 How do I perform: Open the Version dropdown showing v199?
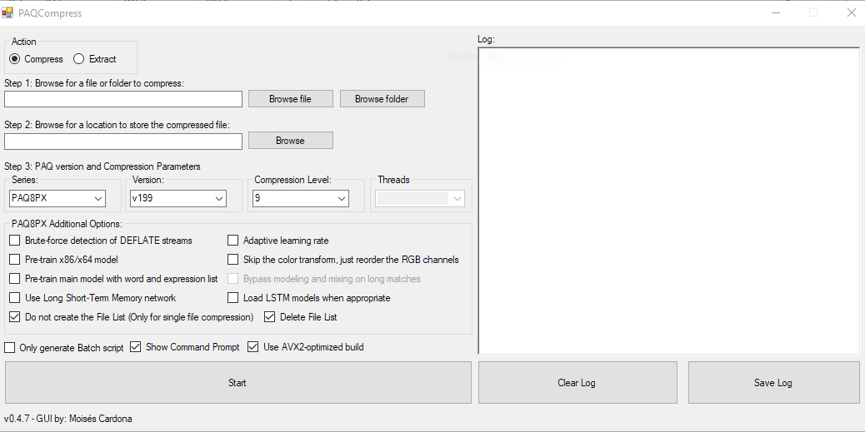tap(177, 198)
